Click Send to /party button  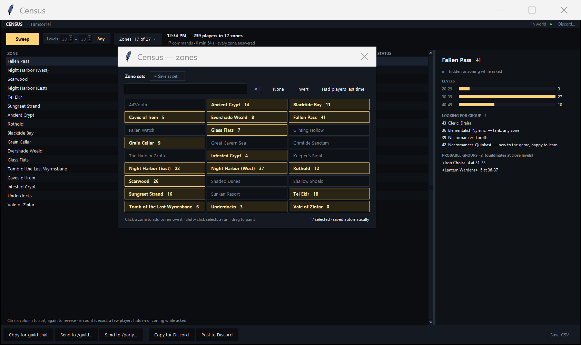pos(121,335)
